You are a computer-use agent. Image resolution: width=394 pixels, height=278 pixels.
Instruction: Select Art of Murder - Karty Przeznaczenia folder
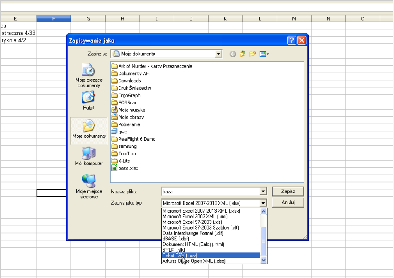152,66
